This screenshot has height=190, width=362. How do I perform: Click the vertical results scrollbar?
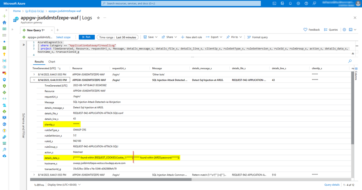point(353,108)
